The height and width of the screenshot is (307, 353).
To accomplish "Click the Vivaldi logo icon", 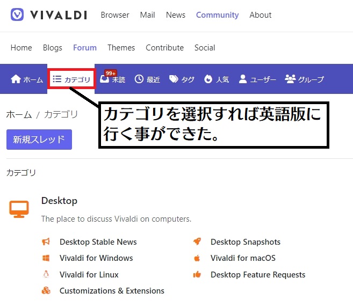I will 17,14.
